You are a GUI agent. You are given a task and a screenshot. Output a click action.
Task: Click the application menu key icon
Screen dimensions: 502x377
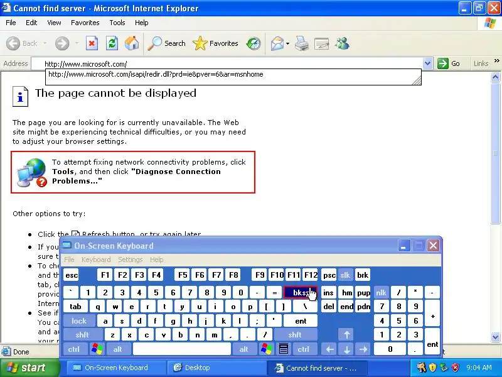tap(284, 349)
